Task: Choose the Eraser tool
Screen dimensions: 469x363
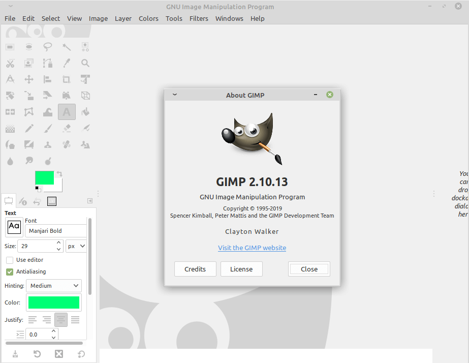Action: (67, 128)
